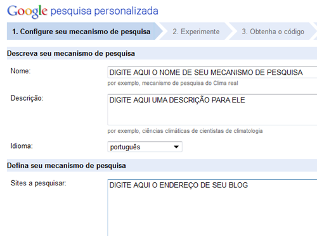This screenshot has height=236, width=317.
Task: Go to step 2 Experimente
Action: point(196,32)
